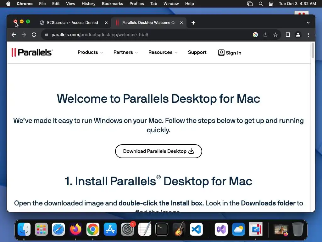Expand the Resources menu
Viewport: 322px width, 242px height.
[x=163, y=52]
